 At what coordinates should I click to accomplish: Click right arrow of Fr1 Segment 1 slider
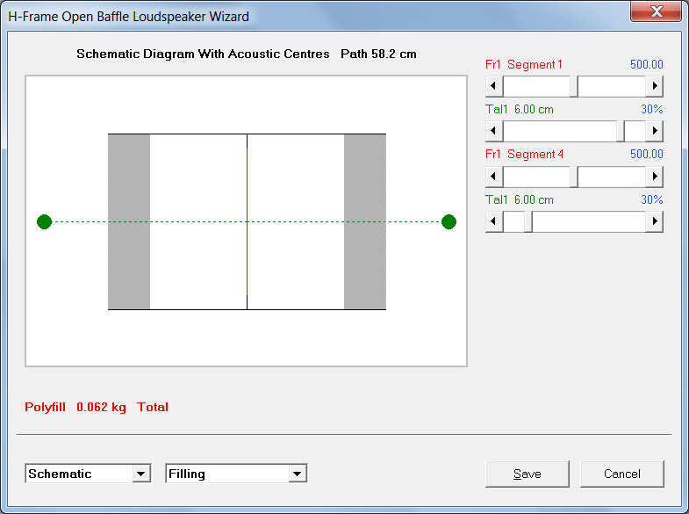(654, 86)
